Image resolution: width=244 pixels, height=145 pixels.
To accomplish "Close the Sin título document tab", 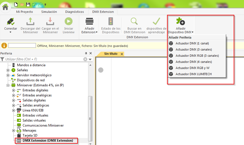I will (122, 54).
